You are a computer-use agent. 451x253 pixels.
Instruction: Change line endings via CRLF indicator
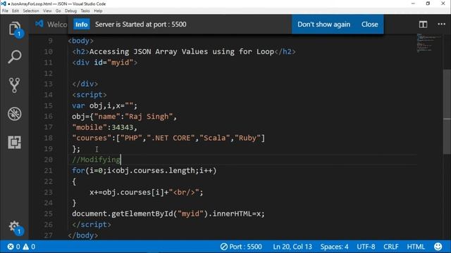(391, 247)
